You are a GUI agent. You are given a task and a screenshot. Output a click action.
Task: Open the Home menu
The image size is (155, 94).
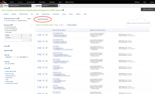tap(12, 2)
